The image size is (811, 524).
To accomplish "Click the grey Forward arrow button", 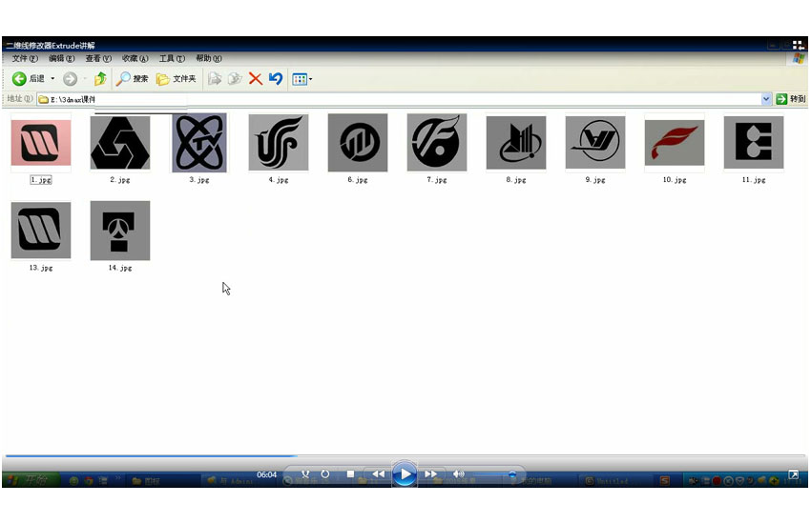I will tap(70, 78).
